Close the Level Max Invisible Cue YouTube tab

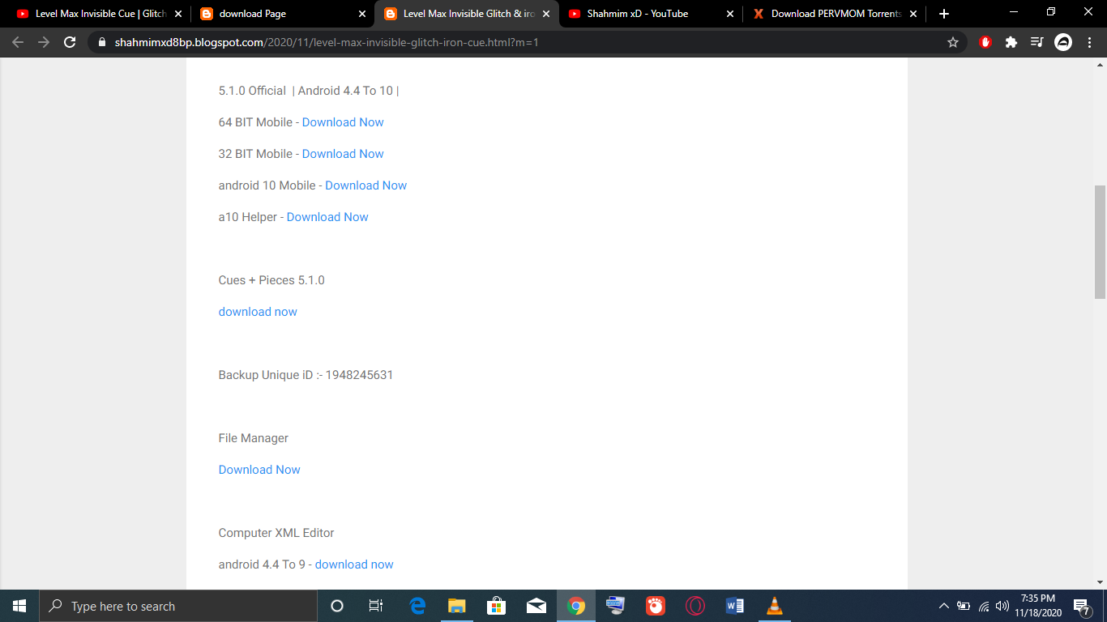[x=178, y=14]
